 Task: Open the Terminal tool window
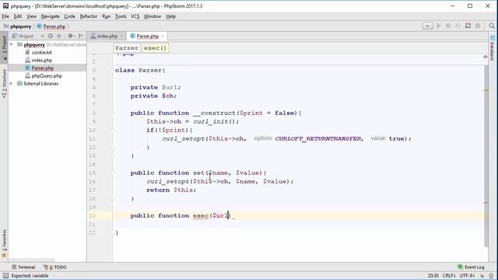click(23, 267)
